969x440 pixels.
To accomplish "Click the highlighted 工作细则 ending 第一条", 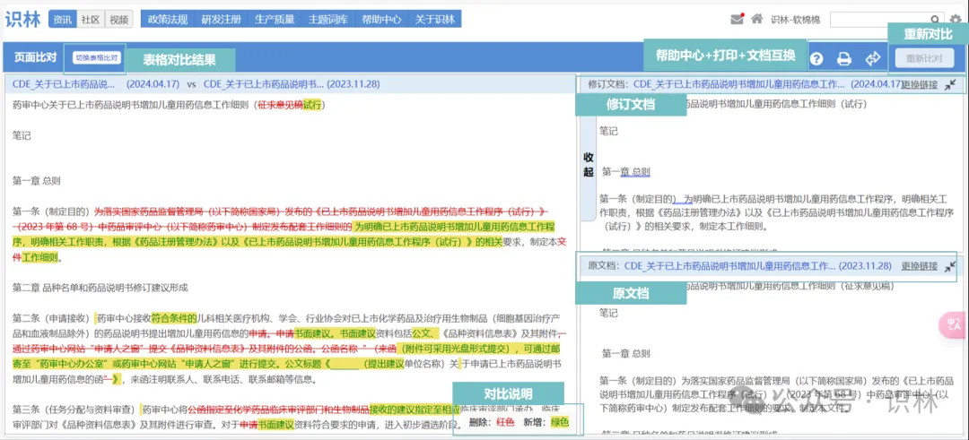I will click(x=40, y=257).
